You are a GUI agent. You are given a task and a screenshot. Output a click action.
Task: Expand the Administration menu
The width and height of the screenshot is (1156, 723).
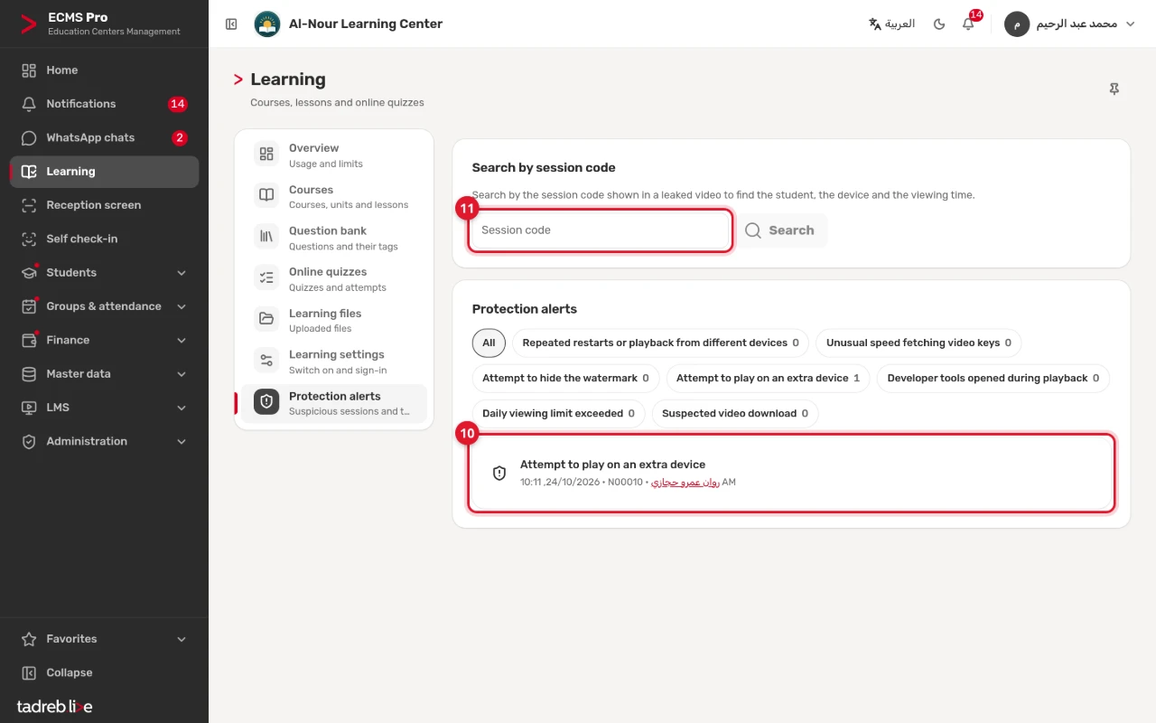[105, 441]
